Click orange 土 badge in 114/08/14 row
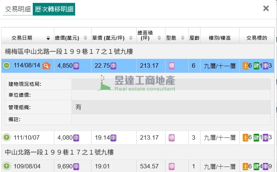This screenshot has height=172, width=277. pos(245,66)
